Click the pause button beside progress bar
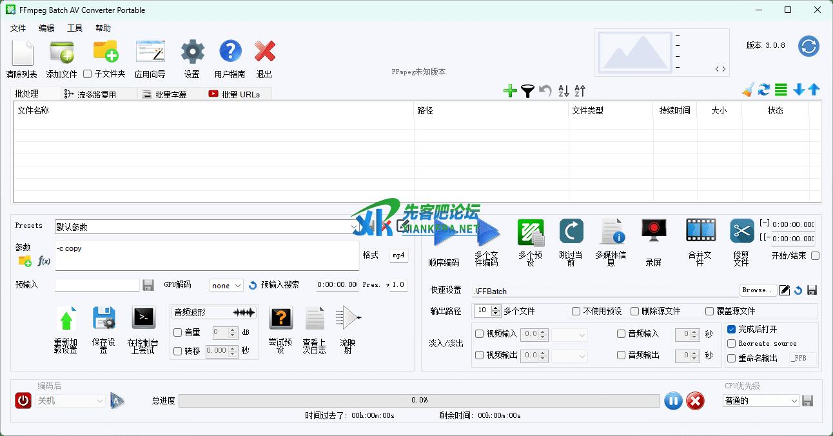 [x=672, y=401]
